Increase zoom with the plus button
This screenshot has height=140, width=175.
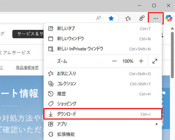click(141, 61)
